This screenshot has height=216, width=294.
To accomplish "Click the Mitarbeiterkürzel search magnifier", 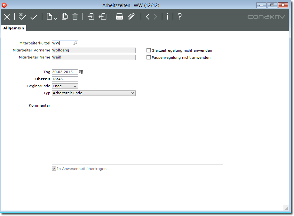I will pyautogui.click(x=75, y=43).
